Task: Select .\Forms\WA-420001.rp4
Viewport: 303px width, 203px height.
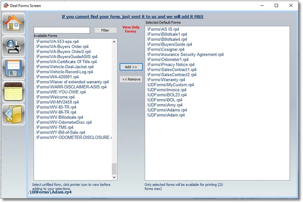Action: pos(57,77)
